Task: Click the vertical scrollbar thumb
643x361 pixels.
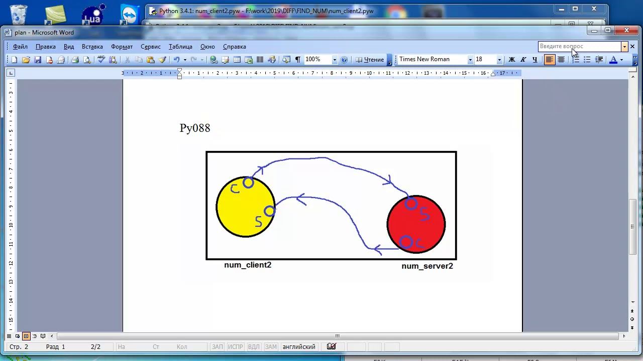Action: click(x=632, y=227)
